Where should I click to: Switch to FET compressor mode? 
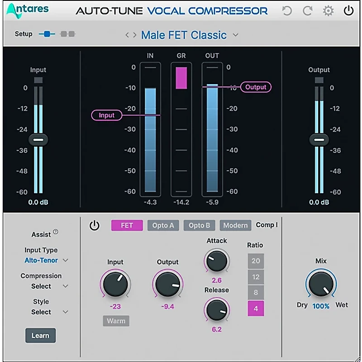coord(127,225)
